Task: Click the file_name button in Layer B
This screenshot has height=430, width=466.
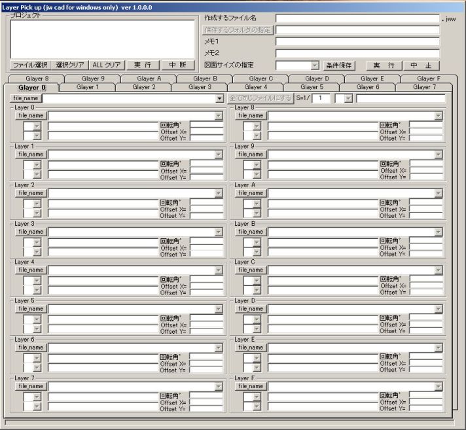Action: click(251, 232)
